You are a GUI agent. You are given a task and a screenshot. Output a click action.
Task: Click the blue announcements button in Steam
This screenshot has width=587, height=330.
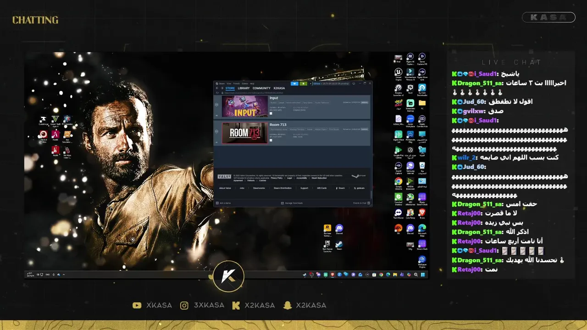pyautogui.click(x=294, y=83)
